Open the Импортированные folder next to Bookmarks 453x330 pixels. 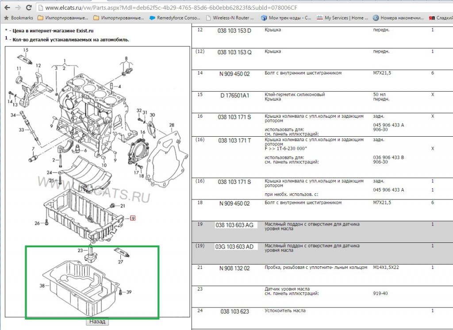[63, 18]
